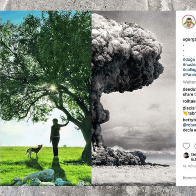The image size is (196, 196).
Task: Click the tree and mushroom cloud post image
Action: tap(88, 98)
